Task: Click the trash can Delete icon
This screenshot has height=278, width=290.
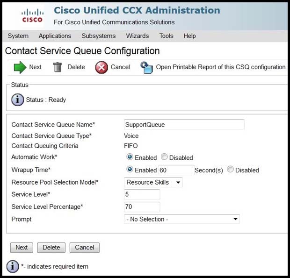Action: click(58, 67)
